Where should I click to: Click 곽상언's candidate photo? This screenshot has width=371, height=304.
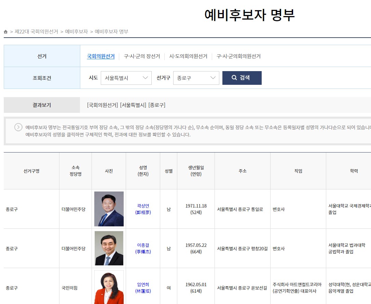pos(109,209)
